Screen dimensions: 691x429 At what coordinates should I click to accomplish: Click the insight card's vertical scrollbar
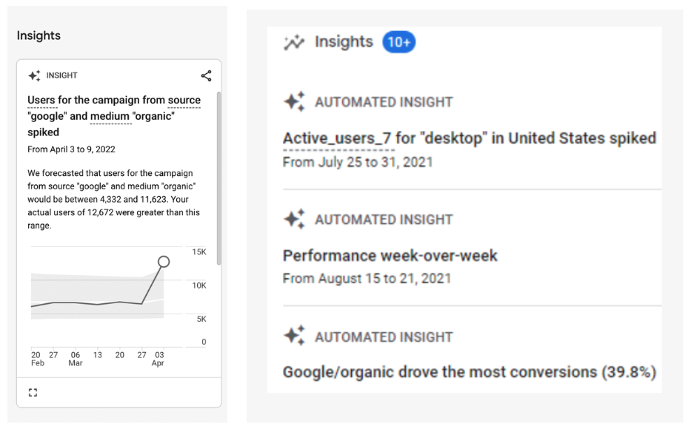(x=218, y=178)
